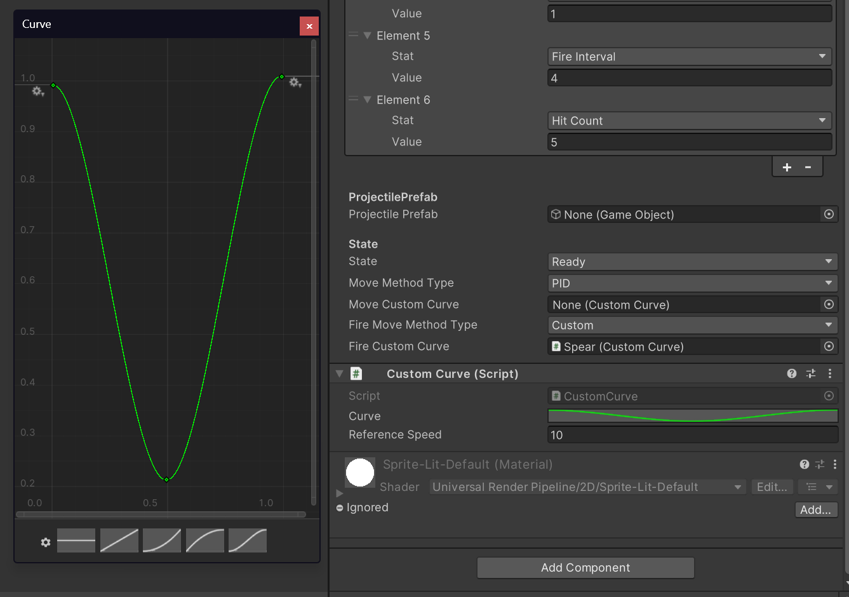Open the Move Method Type PID dropdown
Screen dimensions: 849x597
tap(692, 283)
